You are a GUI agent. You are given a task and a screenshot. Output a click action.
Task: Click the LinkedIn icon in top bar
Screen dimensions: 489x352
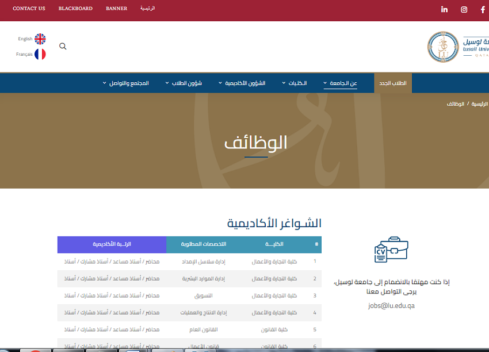coord(444,9)
